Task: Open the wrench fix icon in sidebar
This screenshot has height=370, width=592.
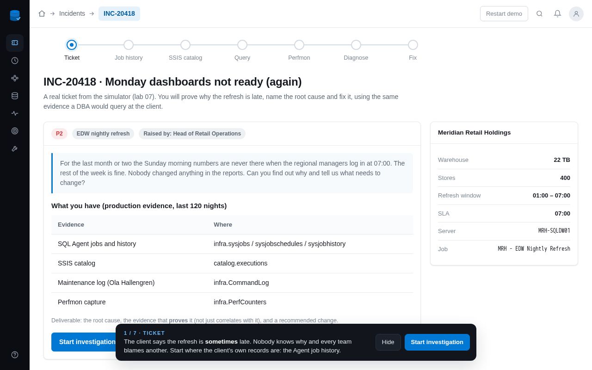Action: (x=15, y=148)
